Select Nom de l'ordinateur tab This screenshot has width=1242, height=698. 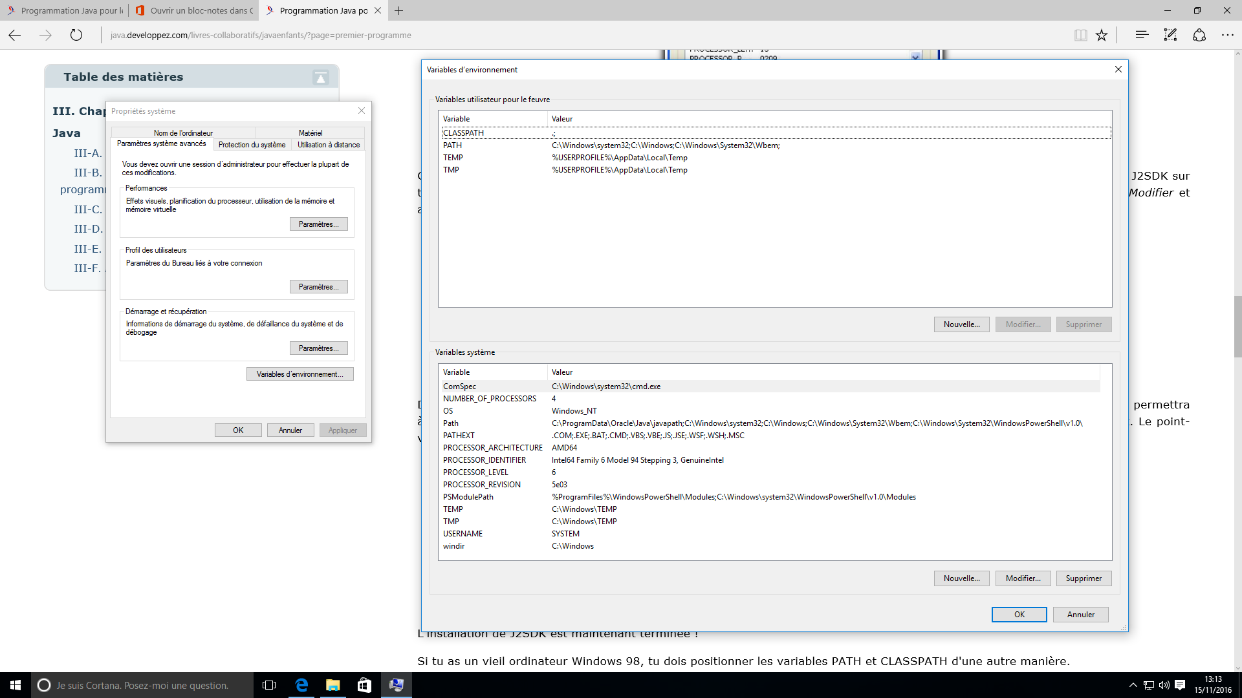tap(183, 132)
